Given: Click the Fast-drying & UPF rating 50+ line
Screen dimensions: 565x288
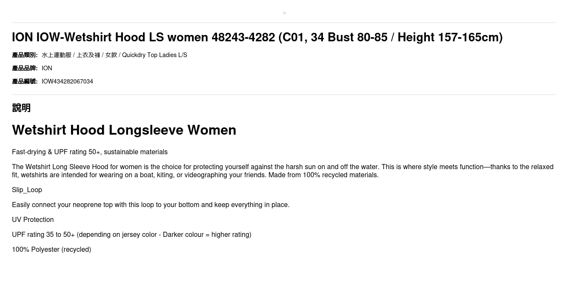Looking at the screenshot, I should pos(90,152).
